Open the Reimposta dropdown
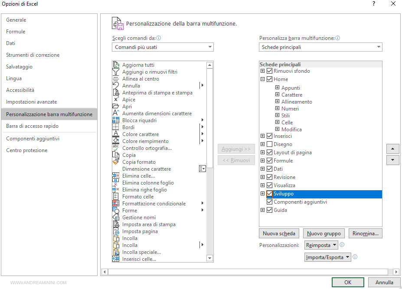The image size is (402, 289). pos(321,245)
